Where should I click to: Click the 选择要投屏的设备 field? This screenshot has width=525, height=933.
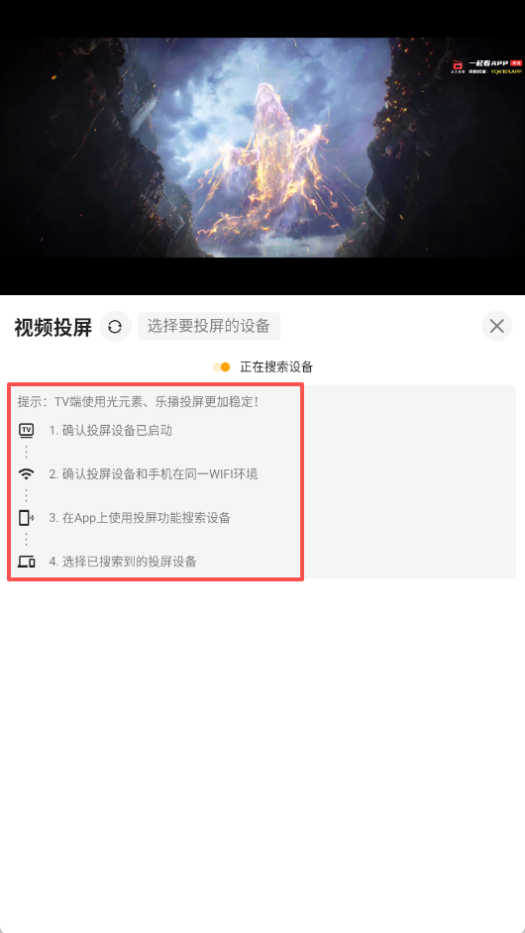[209, 326]
